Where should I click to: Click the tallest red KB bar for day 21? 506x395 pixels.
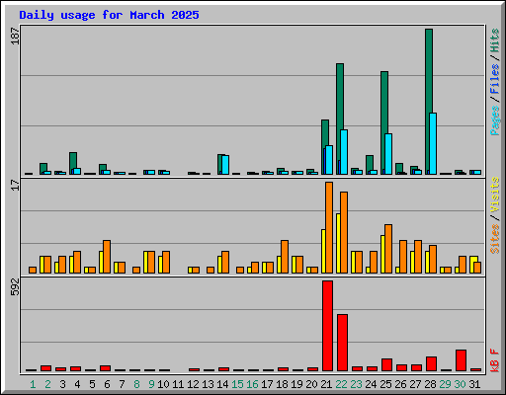[327, 326]
